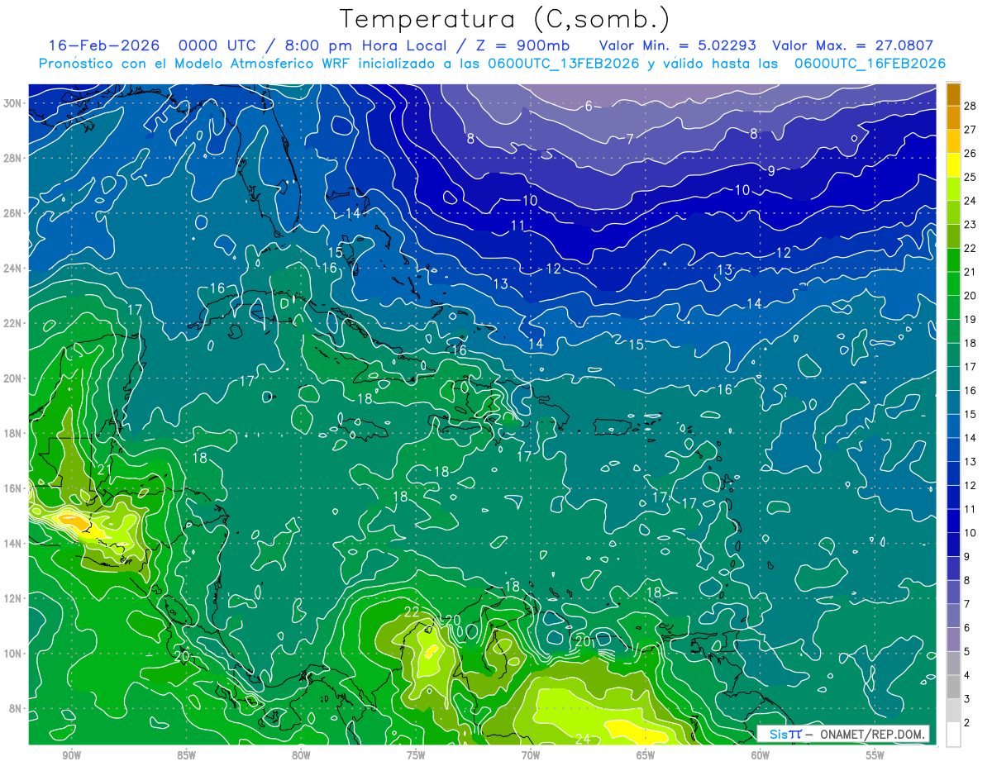Click the '7' contour label on the map
This screenshot has height=766, width=992.
tap(630, 139)
